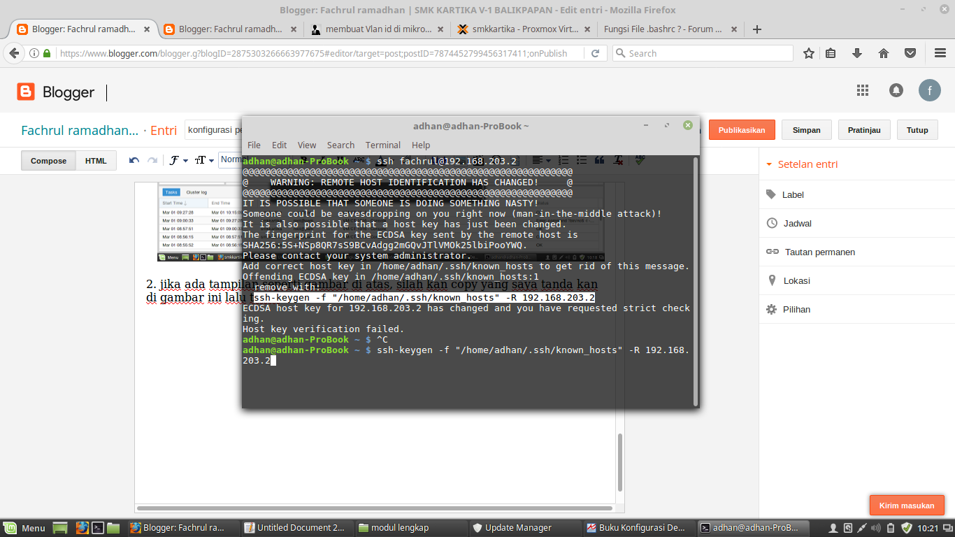Click the Tutup button
The image size is (955, 537).
(917, 130)
